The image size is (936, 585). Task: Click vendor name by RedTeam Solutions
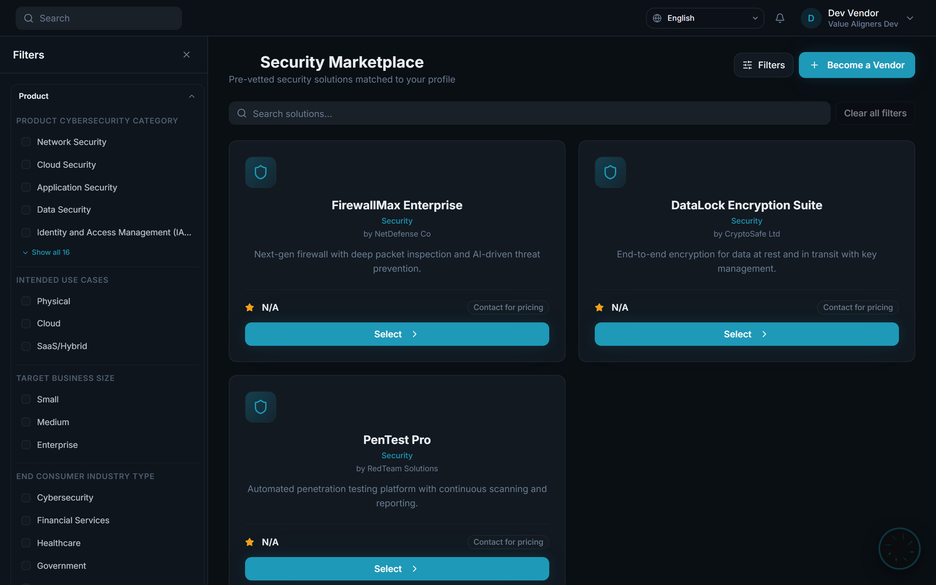[x=397, y=469]
